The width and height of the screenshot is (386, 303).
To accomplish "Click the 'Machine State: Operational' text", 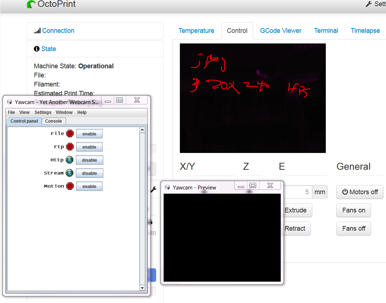I will 74,66.
